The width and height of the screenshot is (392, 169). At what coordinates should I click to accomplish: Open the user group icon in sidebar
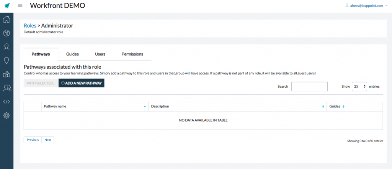tap(7, 88)
